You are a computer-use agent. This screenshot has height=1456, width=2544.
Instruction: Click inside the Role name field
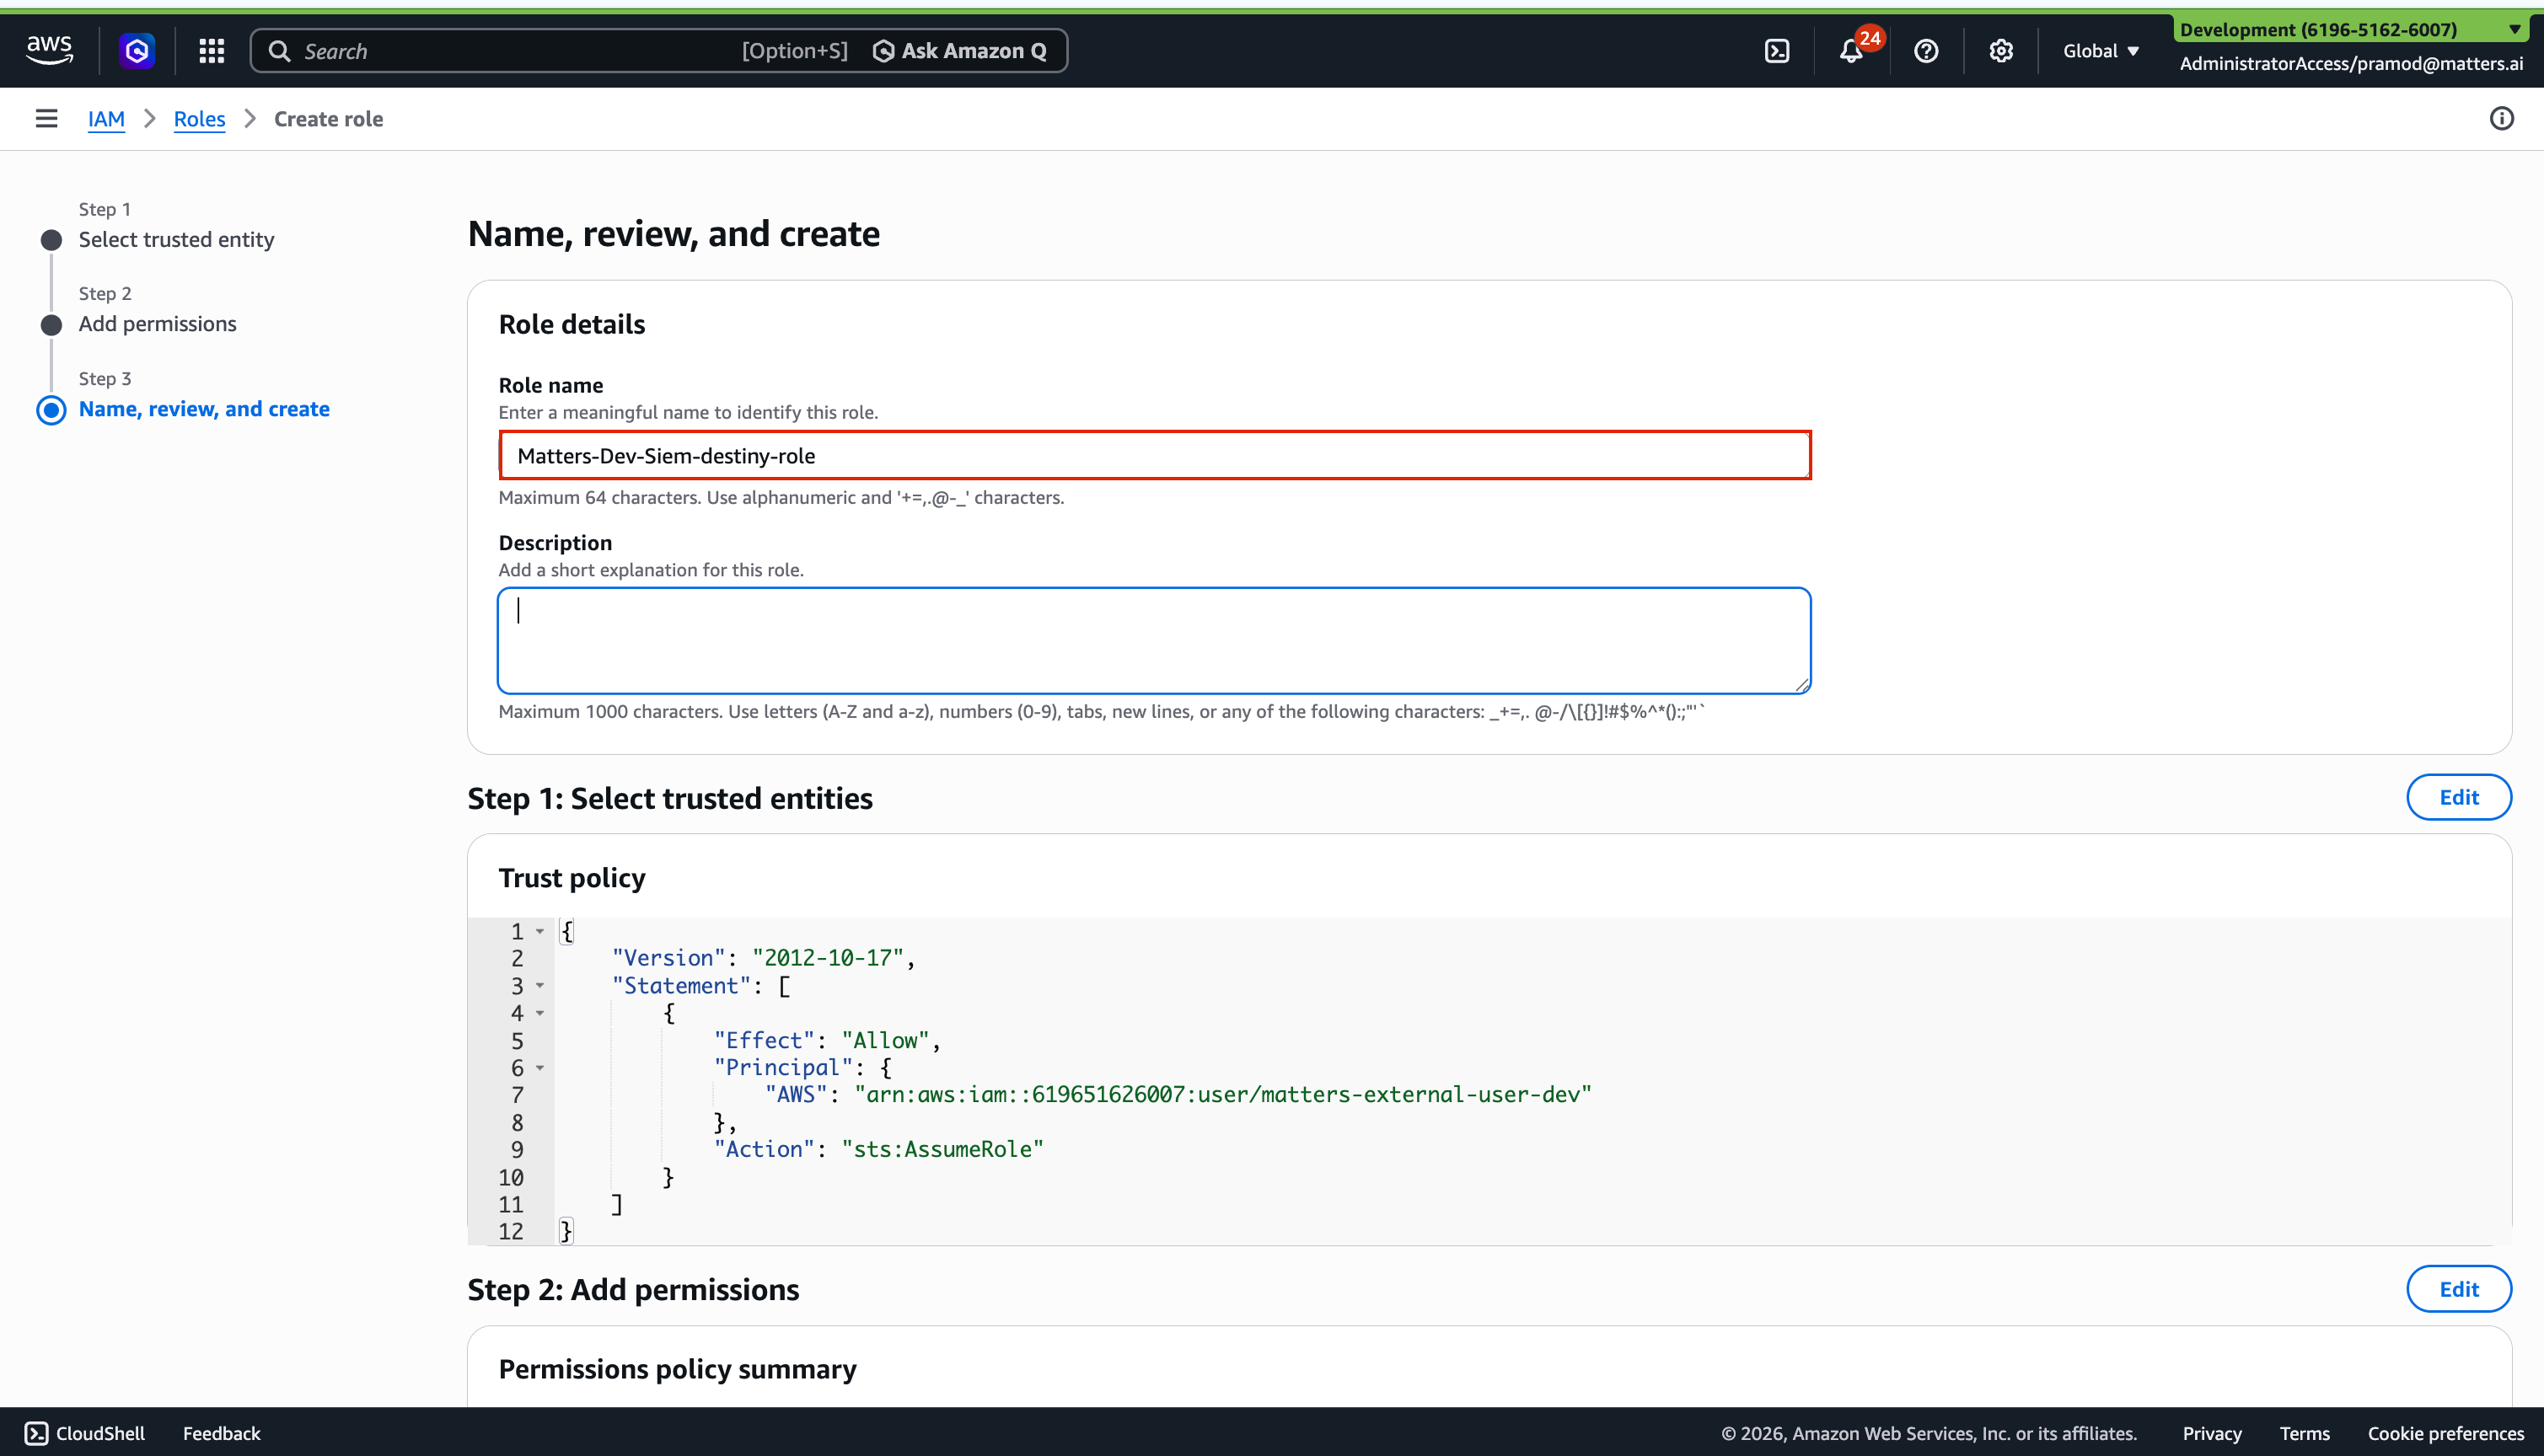(x=1155, y=456)
